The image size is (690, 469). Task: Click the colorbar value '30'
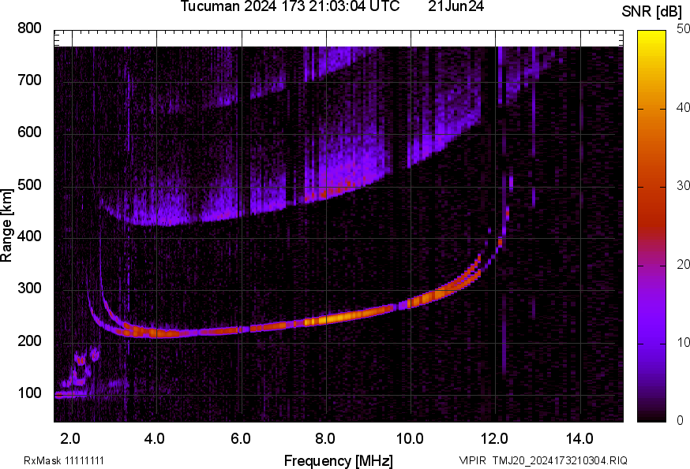point(683,185)
